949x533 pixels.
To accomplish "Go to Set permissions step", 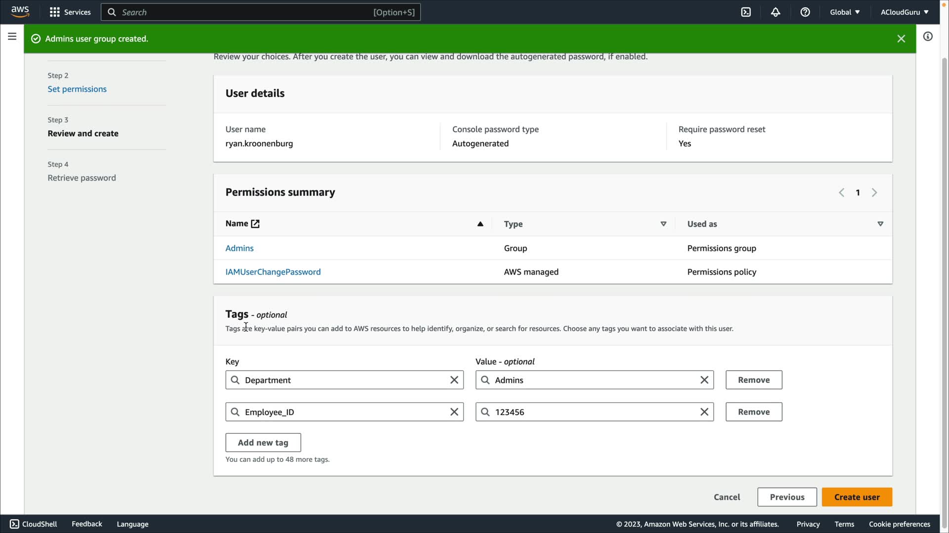I will (x=77, y=89).
